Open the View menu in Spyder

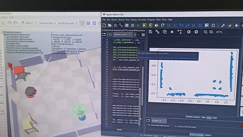coord(164,20)
